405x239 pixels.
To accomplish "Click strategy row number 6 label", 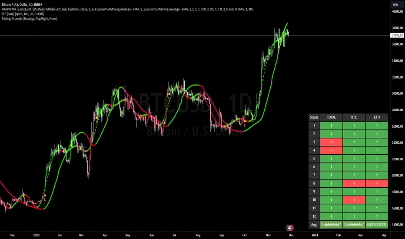I will 314,167.
